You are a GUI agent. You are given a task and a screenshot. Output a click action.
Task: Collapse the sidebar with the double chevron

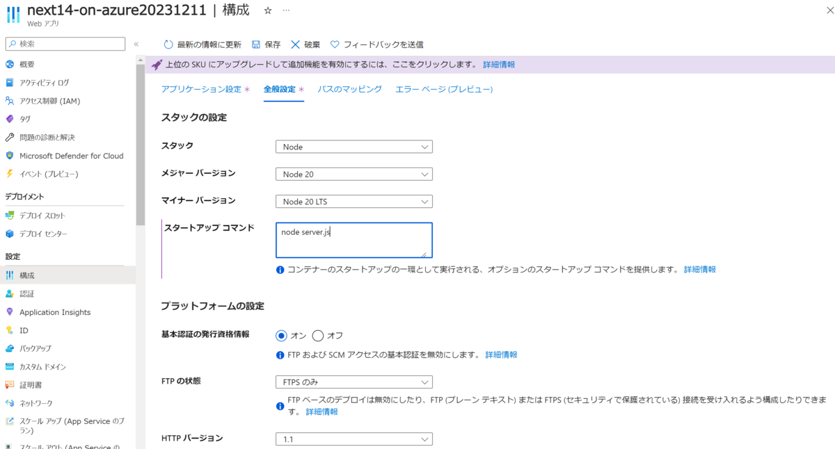pyautogui.click(x=136, y=44)
